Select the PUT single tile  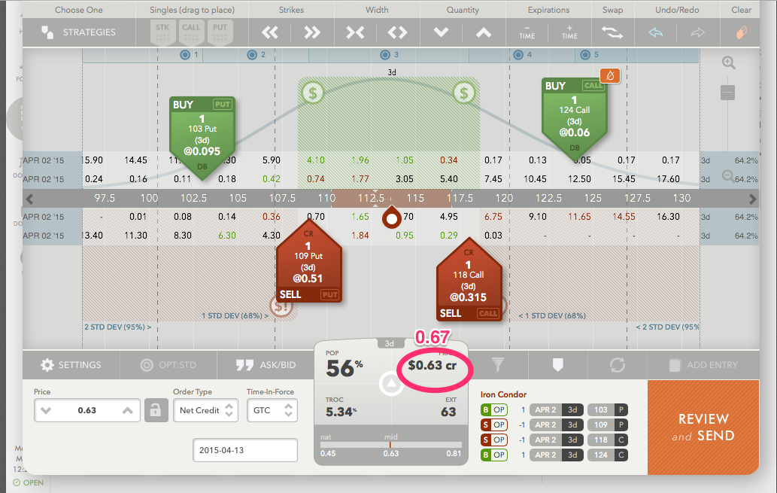pos(220,32)
